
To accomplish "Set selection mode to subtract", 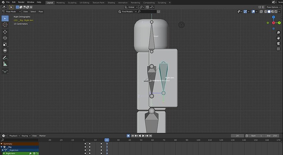I will [24, 7].
